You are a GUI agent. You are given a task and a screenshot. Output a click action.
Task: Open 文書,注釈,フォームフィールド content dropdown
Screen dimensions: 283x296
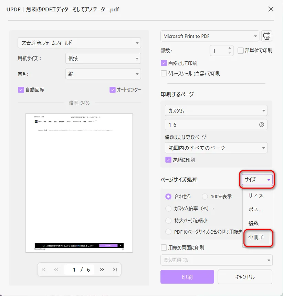79,43
